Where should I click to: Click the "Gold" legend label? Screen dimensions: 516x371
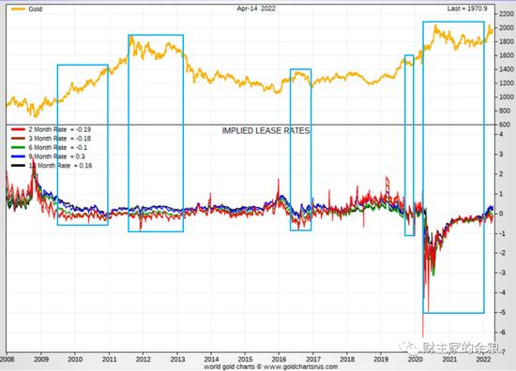(x=36, y=8)
